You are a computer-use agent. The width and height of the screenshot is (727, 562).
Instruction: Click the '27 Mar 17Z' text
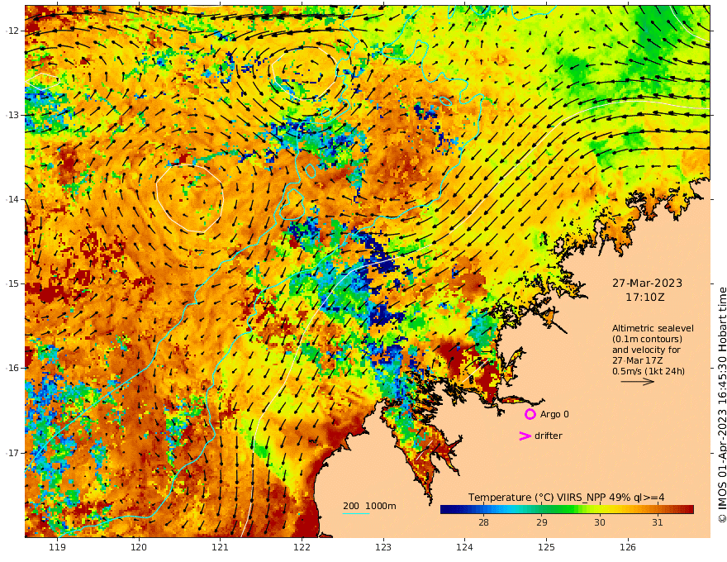[637, 360]
